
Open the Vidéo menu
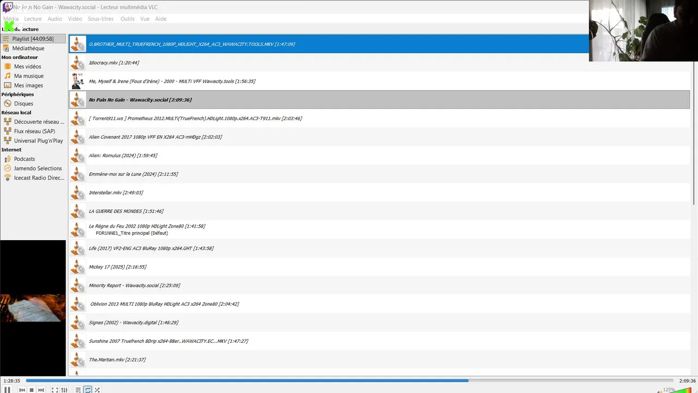click(75, 19)
